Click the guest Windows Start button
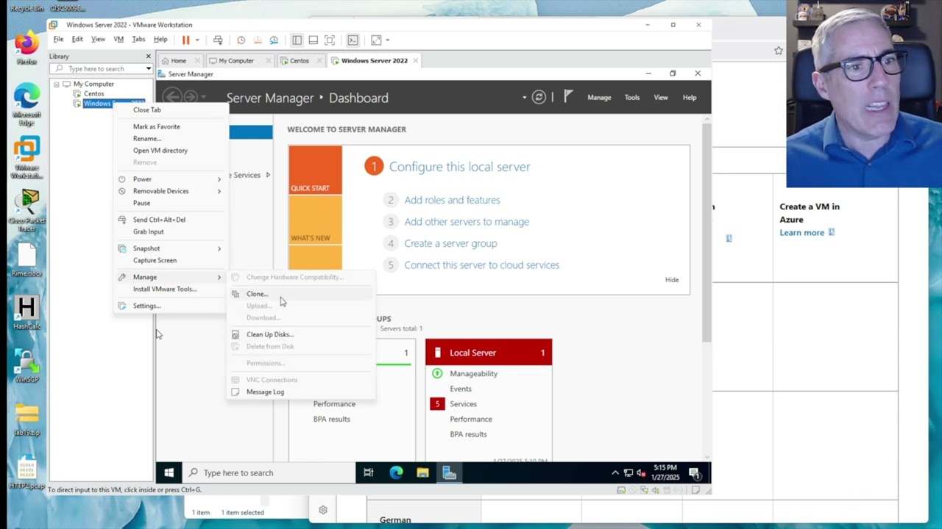This screenshot has height=529, width=942. [169, 473]
